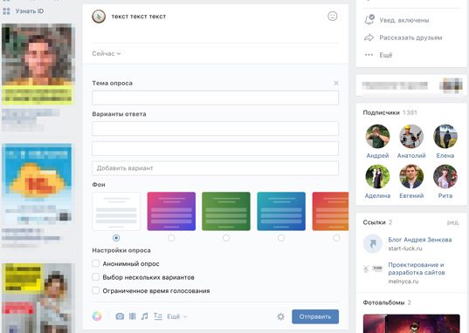Viewport: 469px width, 333px height.
Task: Open post settings gear icon
Action: pos(280,316)
